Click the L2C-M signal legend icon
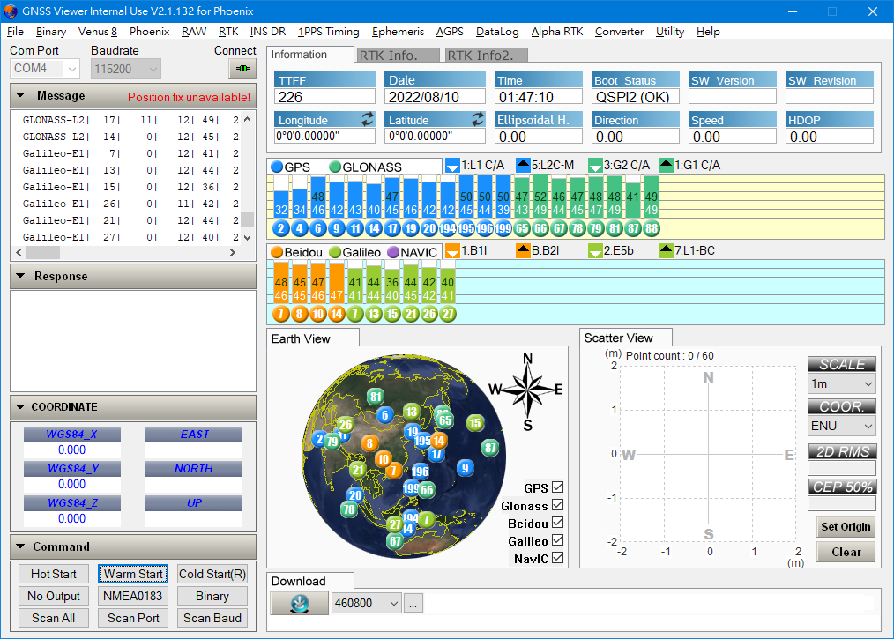894x639 pixels. pos(523,166)
